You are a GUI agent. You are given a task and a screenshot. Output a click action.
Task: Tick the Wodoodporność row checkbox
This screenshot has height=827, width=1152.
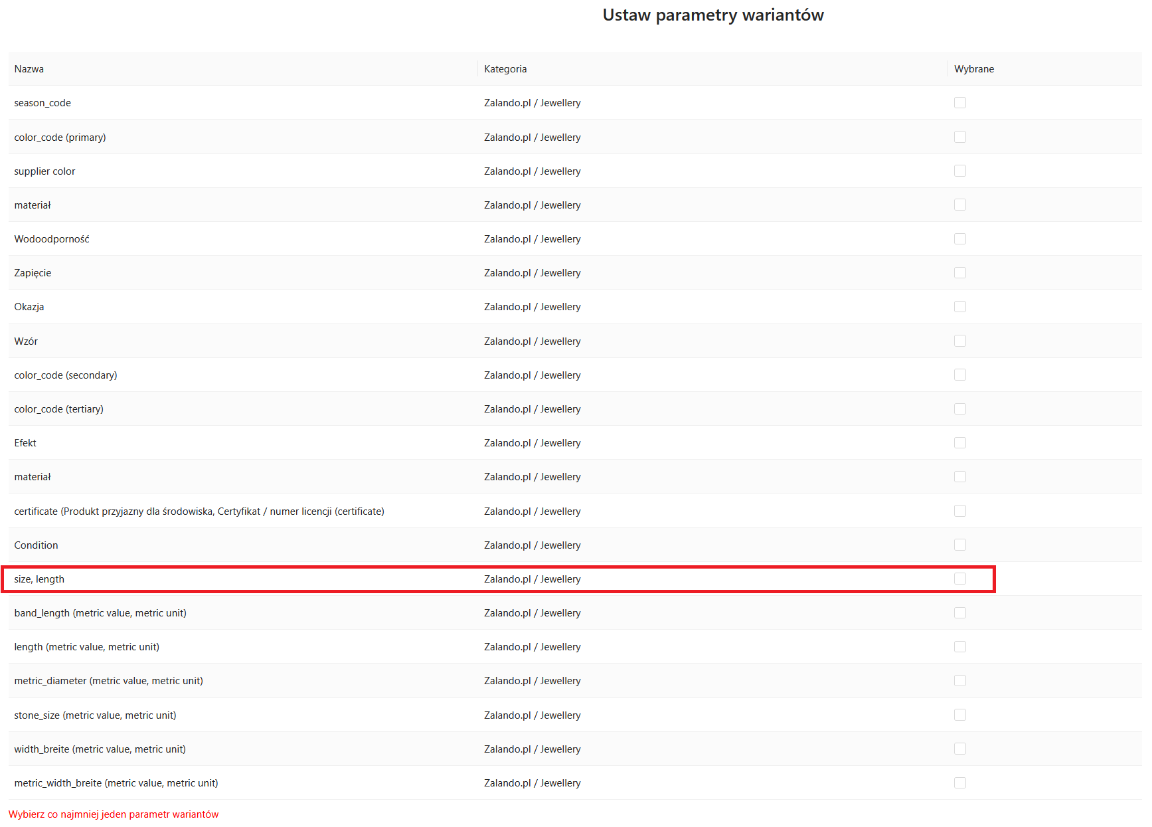click(959, 238)
